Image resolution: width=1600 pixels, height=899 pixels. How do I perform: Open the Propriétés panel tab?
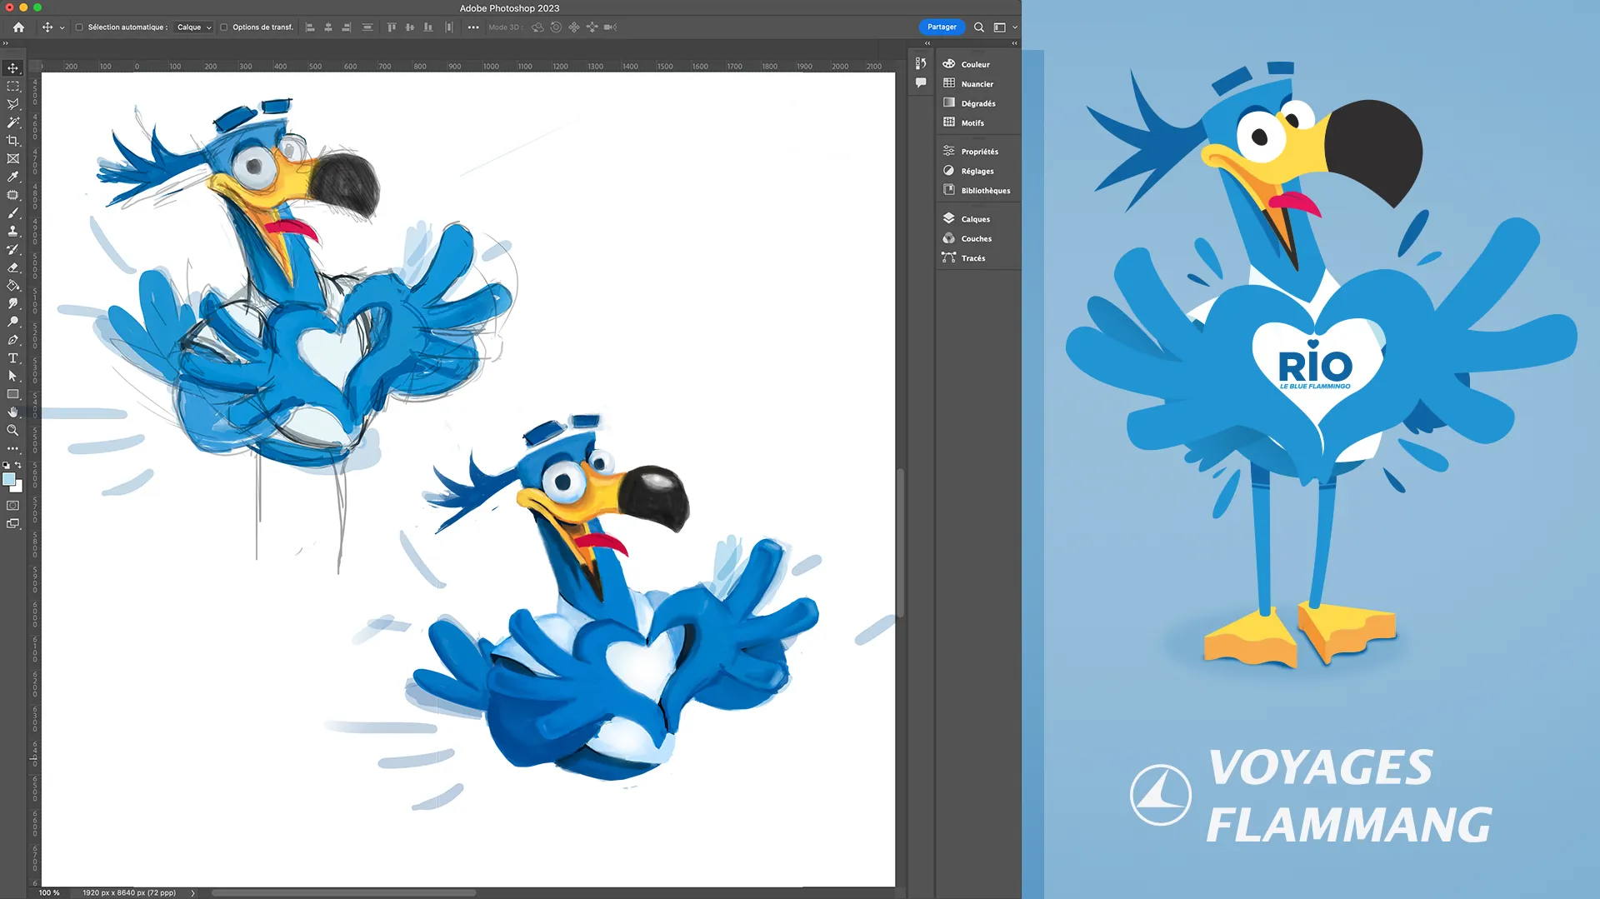977,152
